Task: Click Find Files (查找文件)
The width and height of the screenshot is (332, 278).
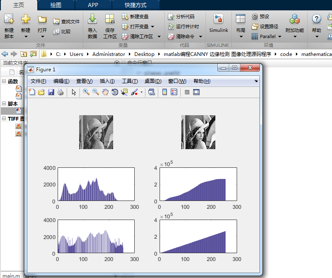Action: coord(66,22)
